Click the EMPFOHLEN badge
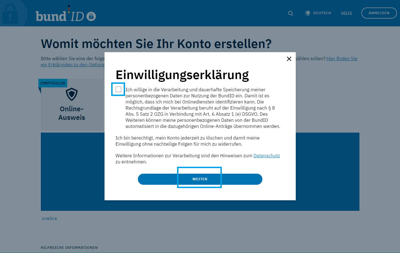 (53, 83)
